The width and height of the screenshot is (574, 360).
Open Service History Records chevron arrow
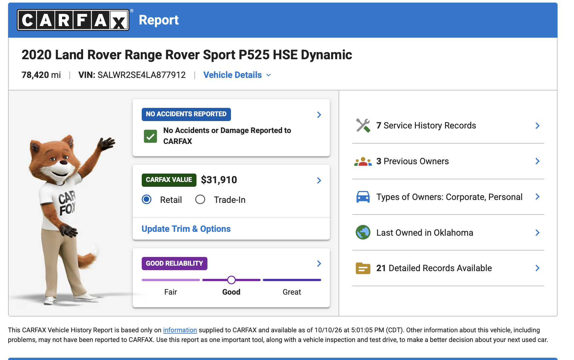pyautogui.click(x=537, y=126)
